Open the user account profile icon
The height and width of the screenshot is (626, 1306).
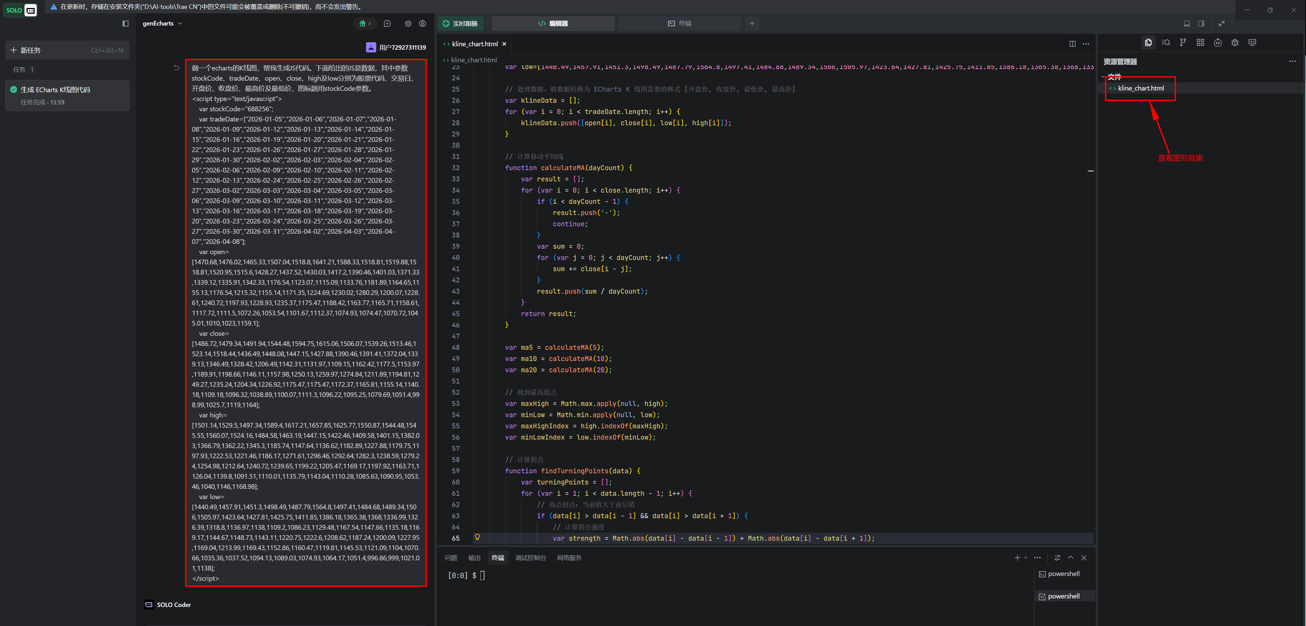422,23
